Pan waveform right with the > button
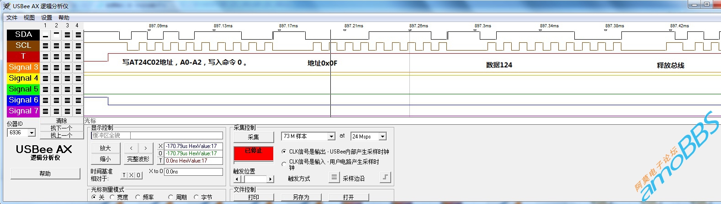Image resolution: width=721 pixels, height=204 pixels. (x=146, y=148)
